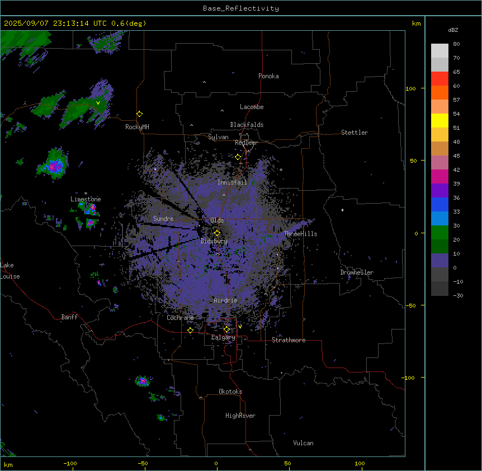
Task: Click the km unit label at bottom left
Action: click(x=8, y=464)
